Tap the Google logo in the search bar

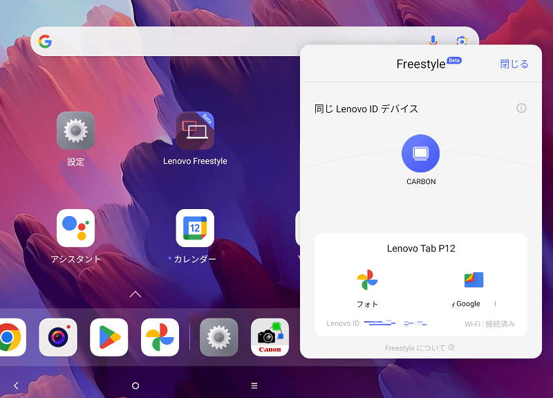point(45,42)
